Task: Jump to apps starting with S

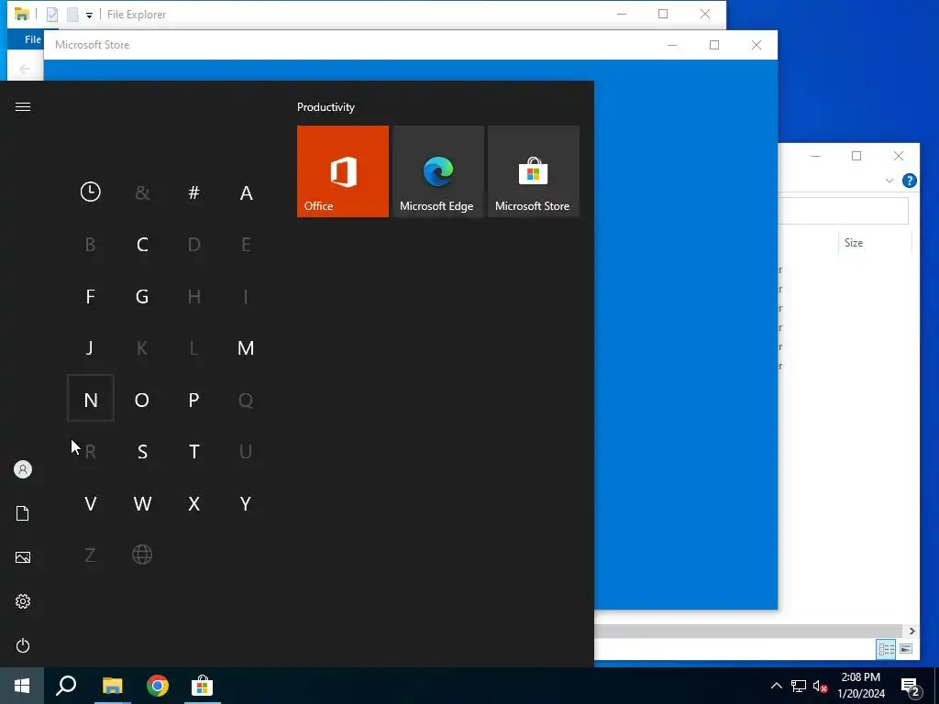Action: click(x=142, y=451)
